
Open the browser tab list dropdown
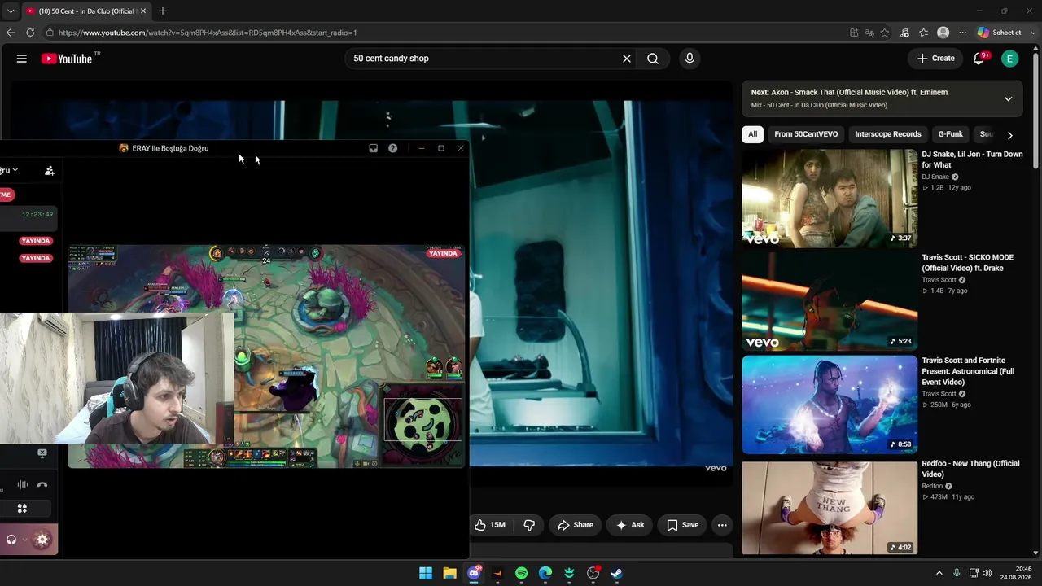[11, 11]
